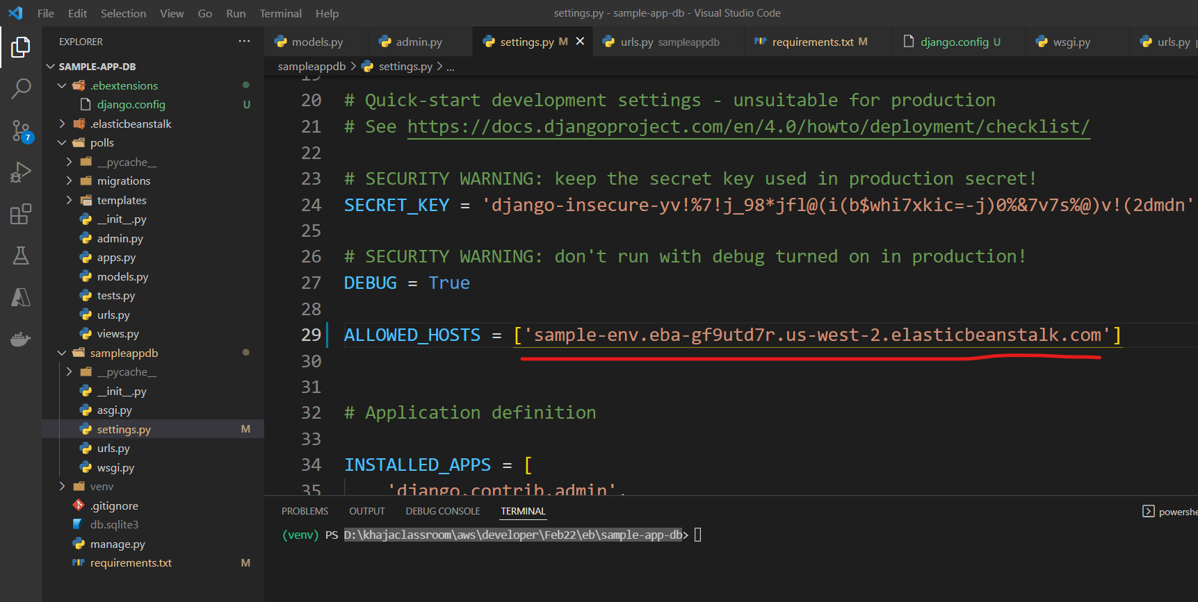This screenshot has width=1198, height=602.
Task: Collapse the SAMPLE-APP-DB root folder
Action: [x=50, y=67]
